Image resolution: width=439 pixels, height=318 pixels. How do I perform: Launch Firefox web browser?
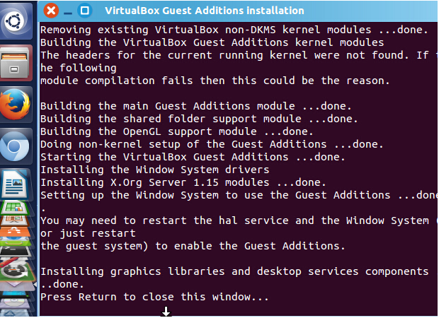coord(15,105)
